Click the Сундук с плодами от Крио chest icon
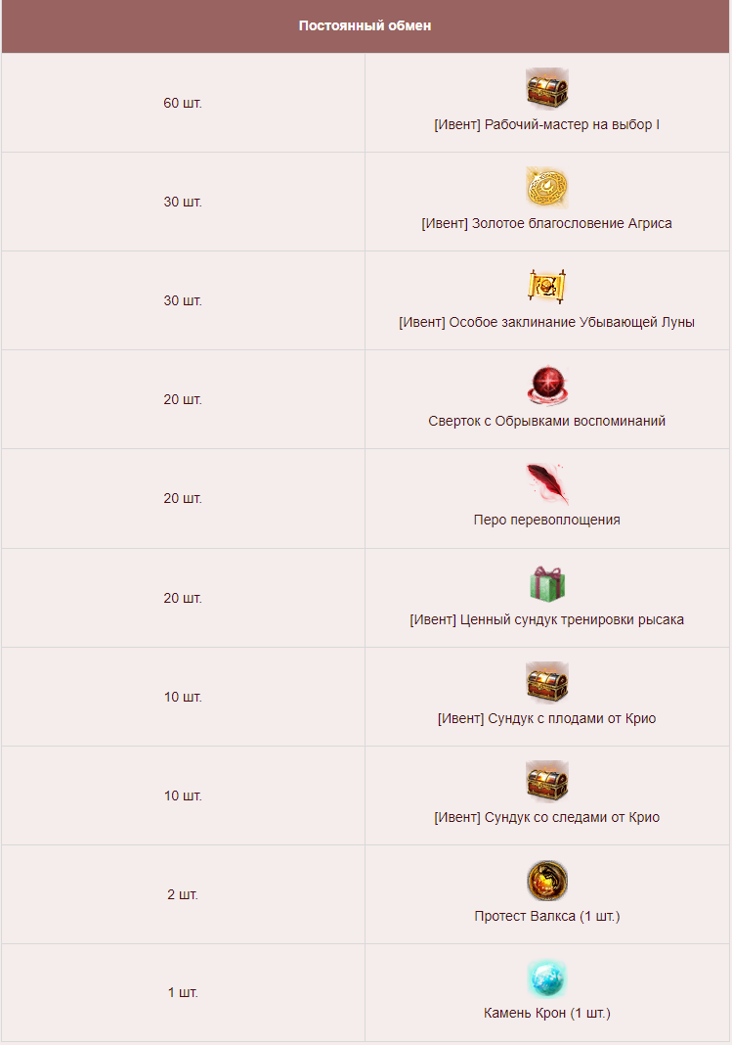 (547, 682)
